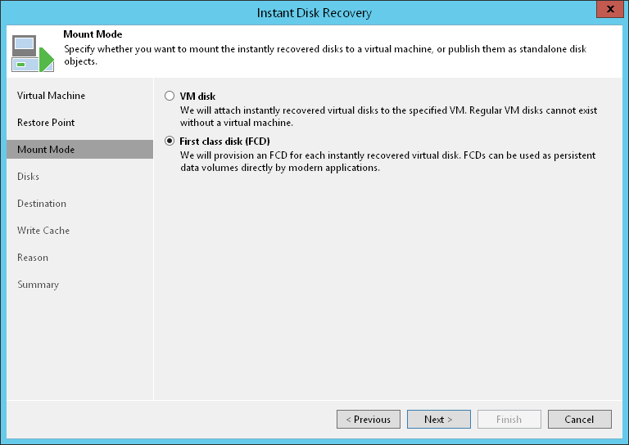Image resolution: width=629 pixels, height=445 pixels.
Task: Click the disk recovery wizard header icon
Action: click(32, 52)
